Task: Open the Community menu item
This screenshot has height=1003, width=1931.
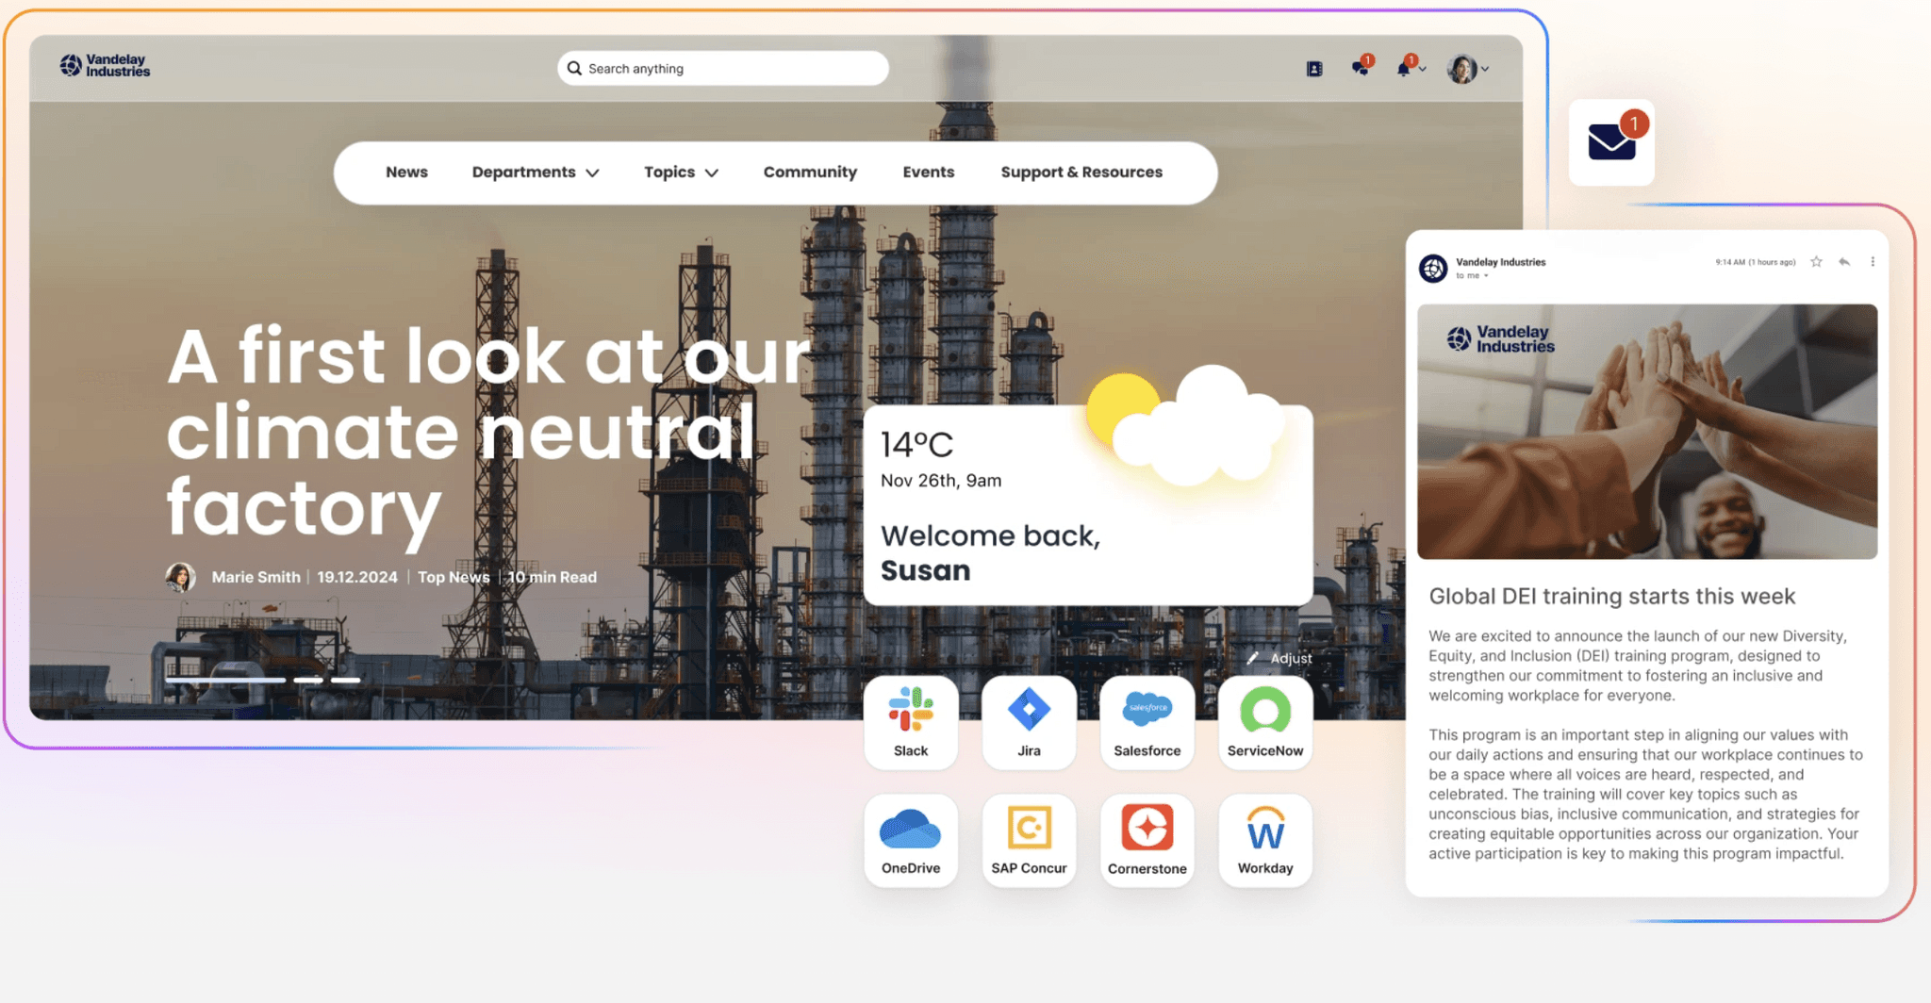Action: [x=810, y=172]
